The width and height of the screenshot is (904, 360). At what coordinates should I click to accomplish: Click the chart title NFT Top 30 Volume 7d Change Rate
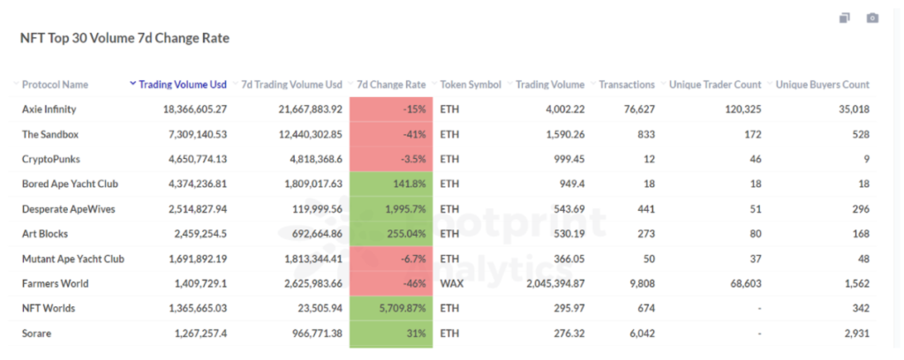click(124, 39)
